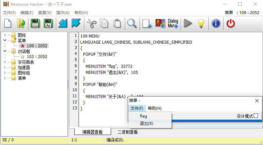Select the 清单 tree folder
The width and height of the screenshot is (263, 145).
(22, 78)
